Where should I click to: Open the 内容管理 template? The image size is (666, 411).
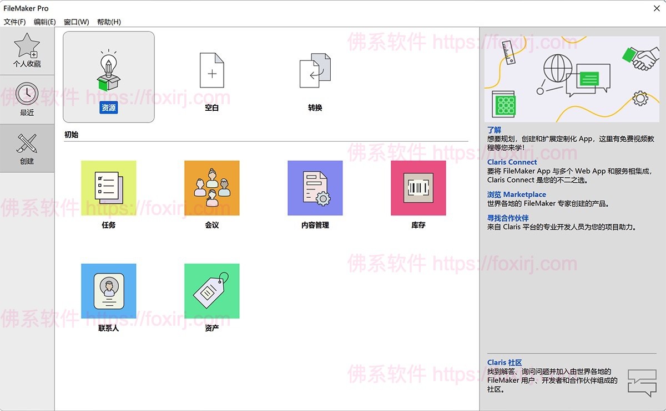[315, 187]
